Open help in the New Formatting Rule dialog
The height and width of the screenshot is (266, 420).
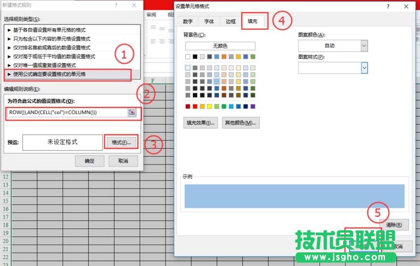[116, 5]
